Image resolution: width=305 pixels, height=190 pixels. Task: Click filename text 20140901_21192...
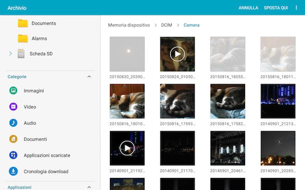click(x=127, y=171)
